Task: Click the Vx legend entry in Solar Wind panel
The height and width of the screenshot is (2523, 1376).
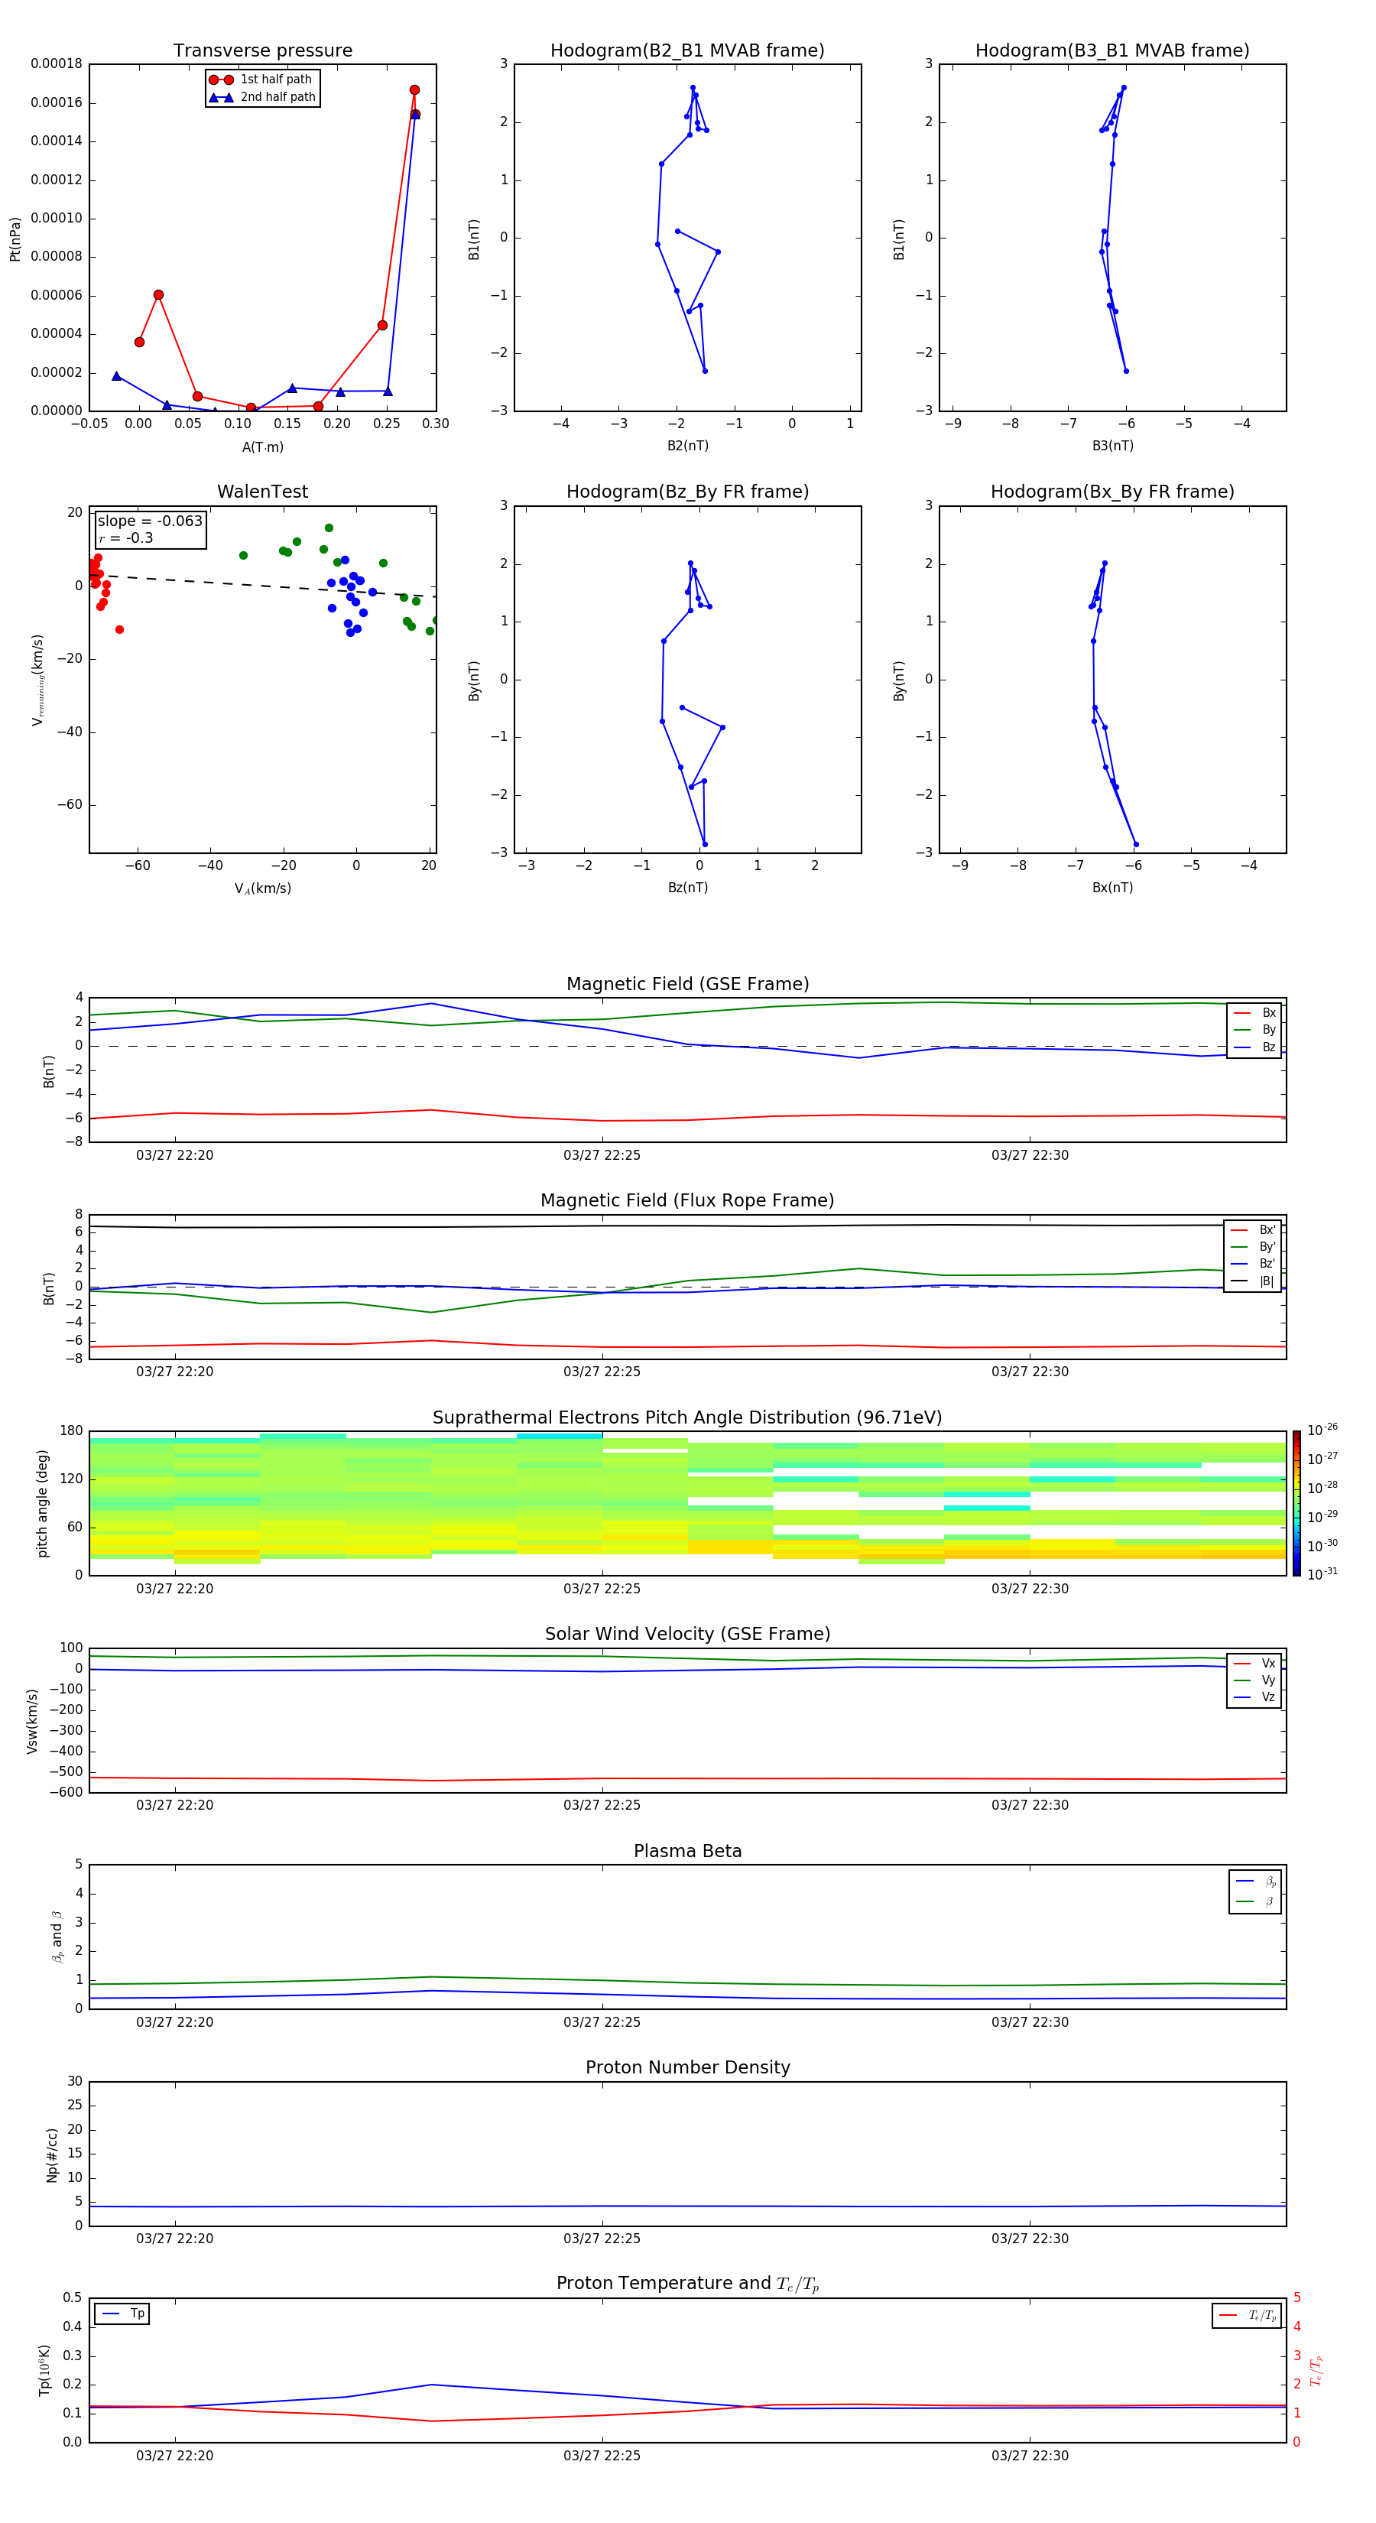Action: [x=1254, y=1663]
